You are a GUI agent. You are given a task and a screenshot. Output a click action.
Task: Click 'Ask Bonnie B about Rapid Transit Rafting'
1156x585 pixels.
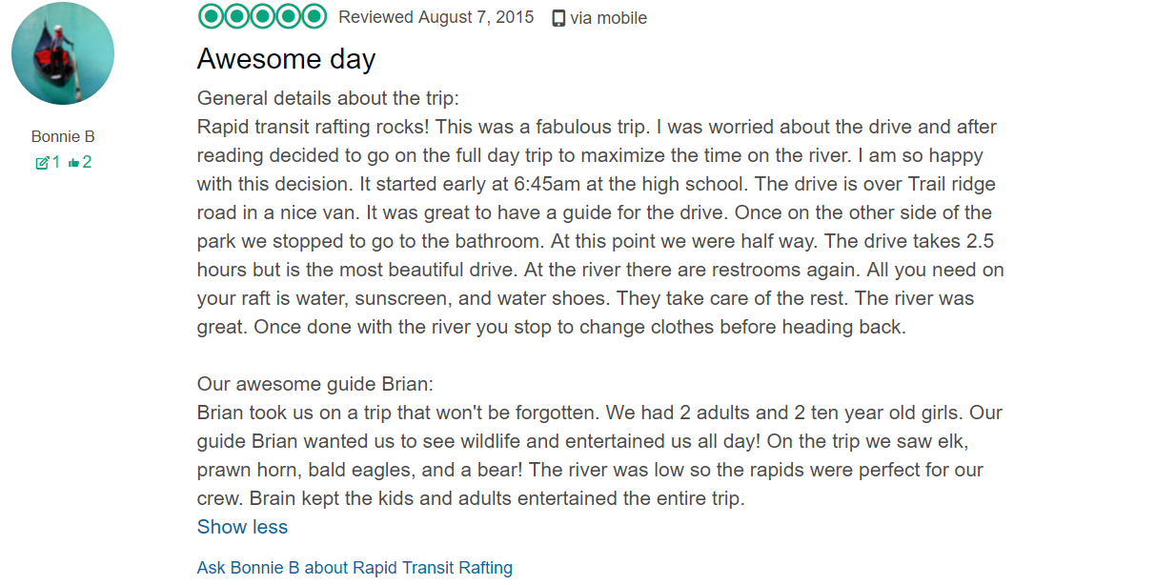tap(355, 568)
